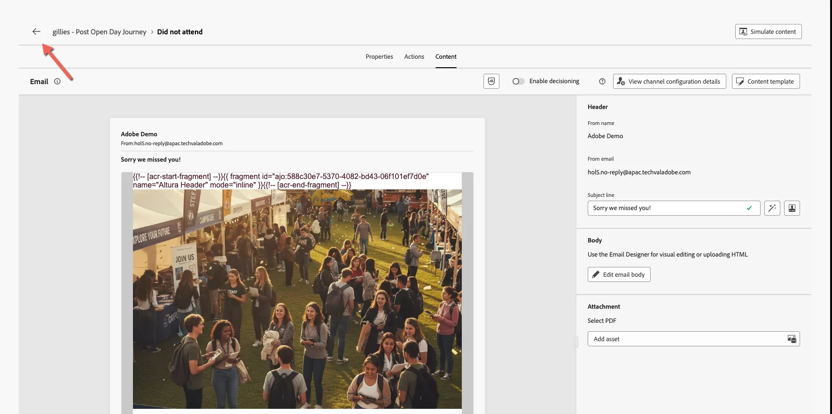Open the AI assistant icon beside Enable decisioning
The height and width of the screenshot is (414, 832).
[x=491, y=81]
